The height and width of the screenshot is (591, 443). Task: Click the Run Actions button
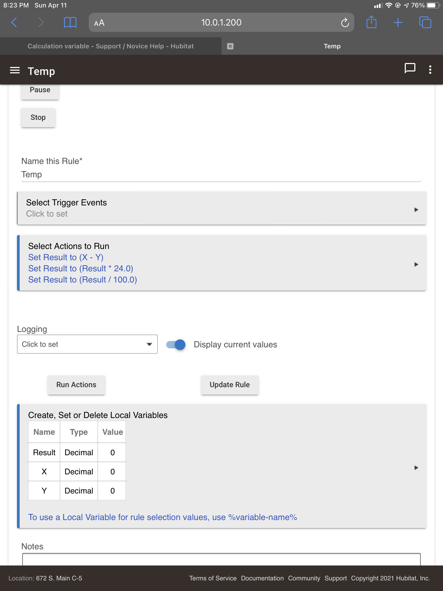click(76, 385)
